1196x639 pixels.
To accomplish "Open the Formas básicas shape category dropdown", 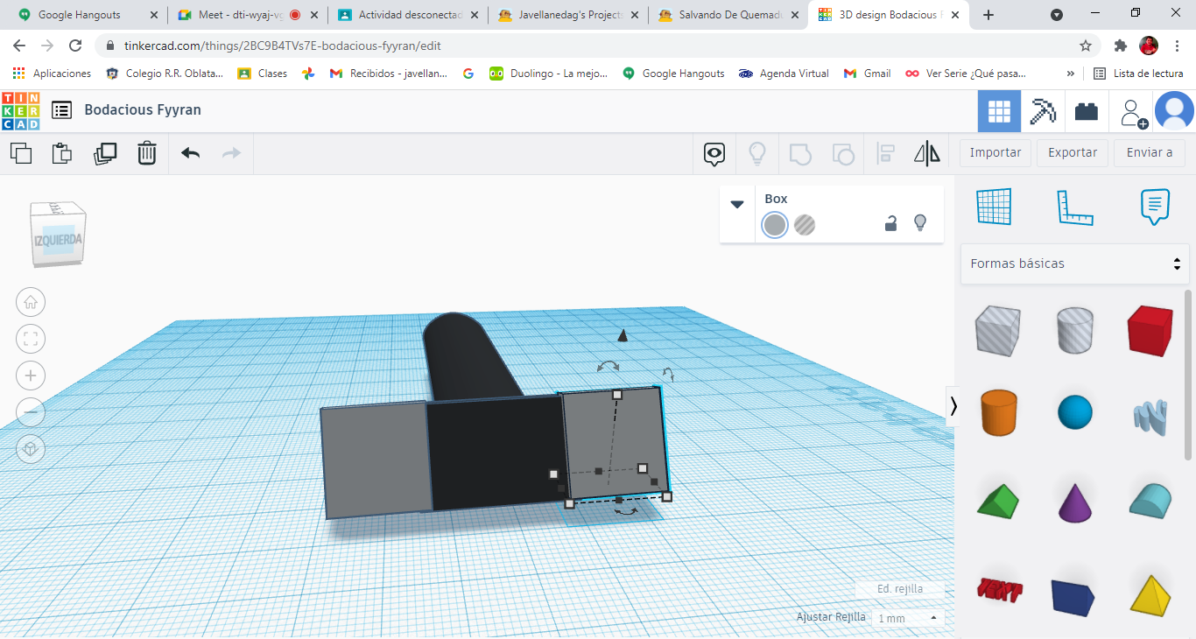I will 1076,263.
